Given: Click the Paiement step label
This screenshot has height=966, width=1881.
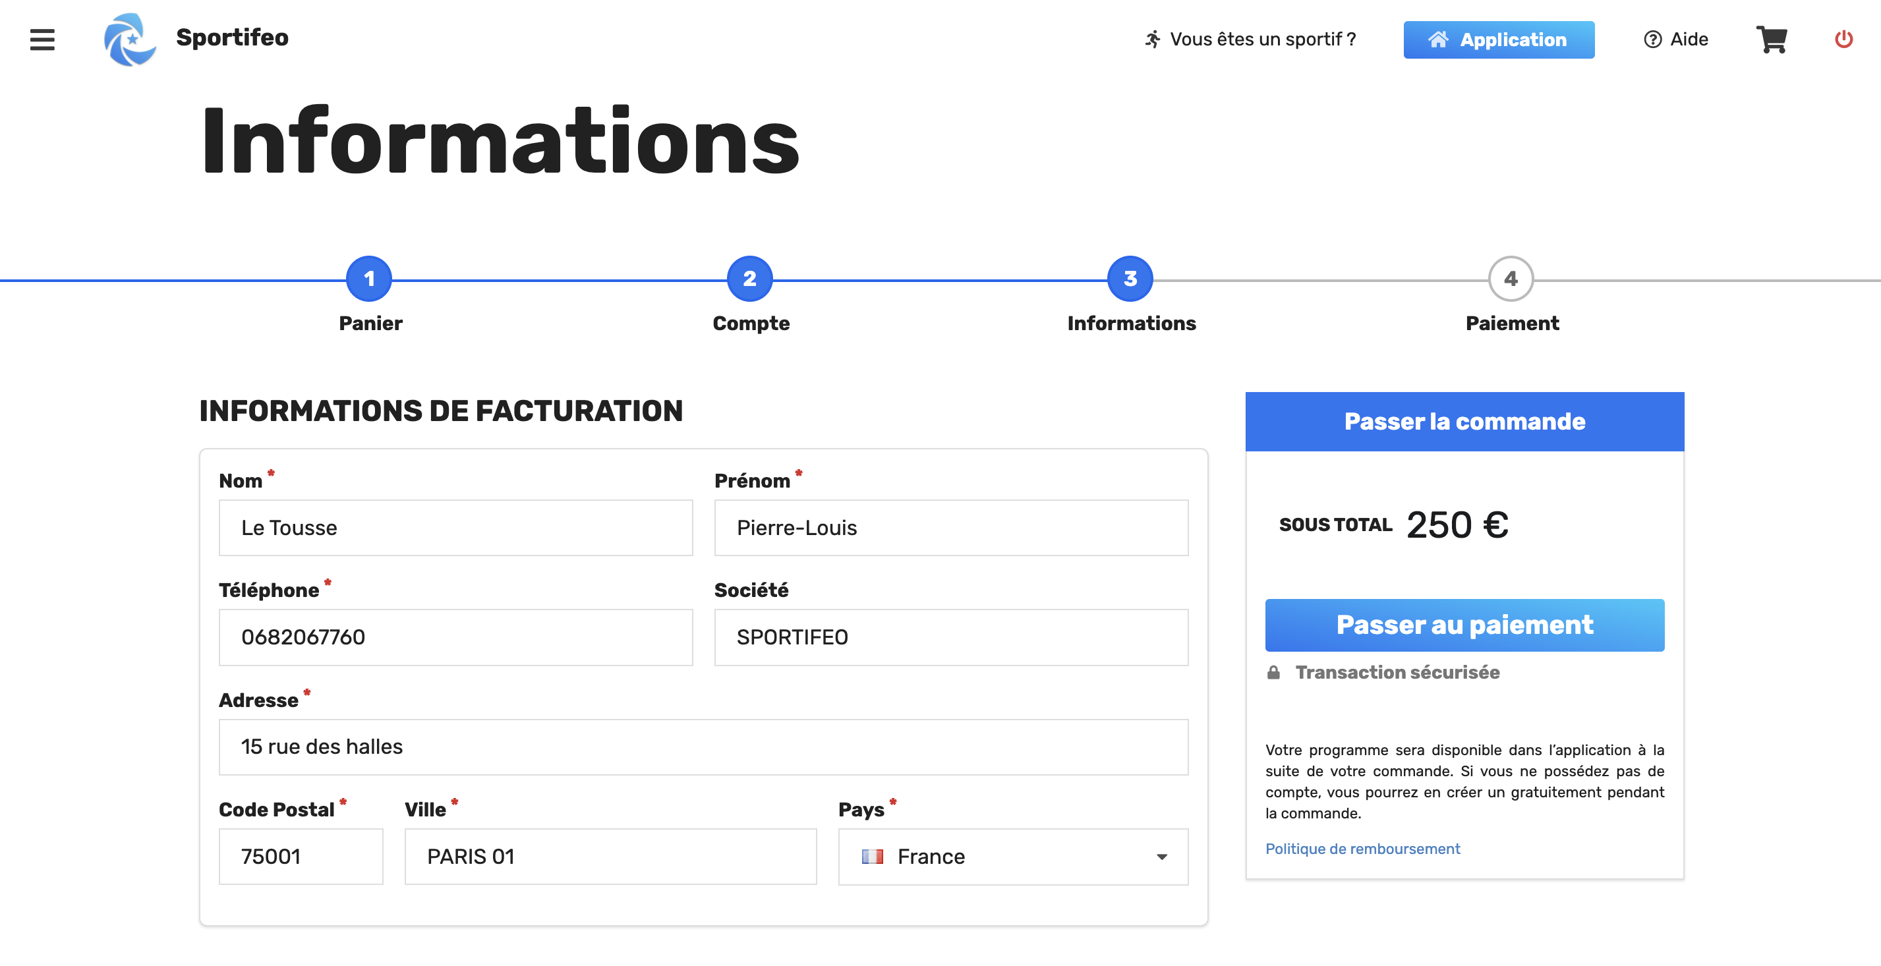Looking at the screenshot, I should click(x=1513, y=324).
